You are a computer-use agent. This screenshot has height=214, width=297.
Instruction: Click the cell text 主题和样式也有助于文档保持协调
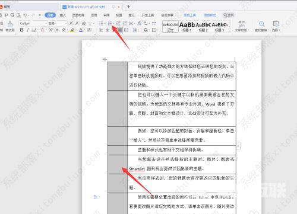click(x=170, y=150)
